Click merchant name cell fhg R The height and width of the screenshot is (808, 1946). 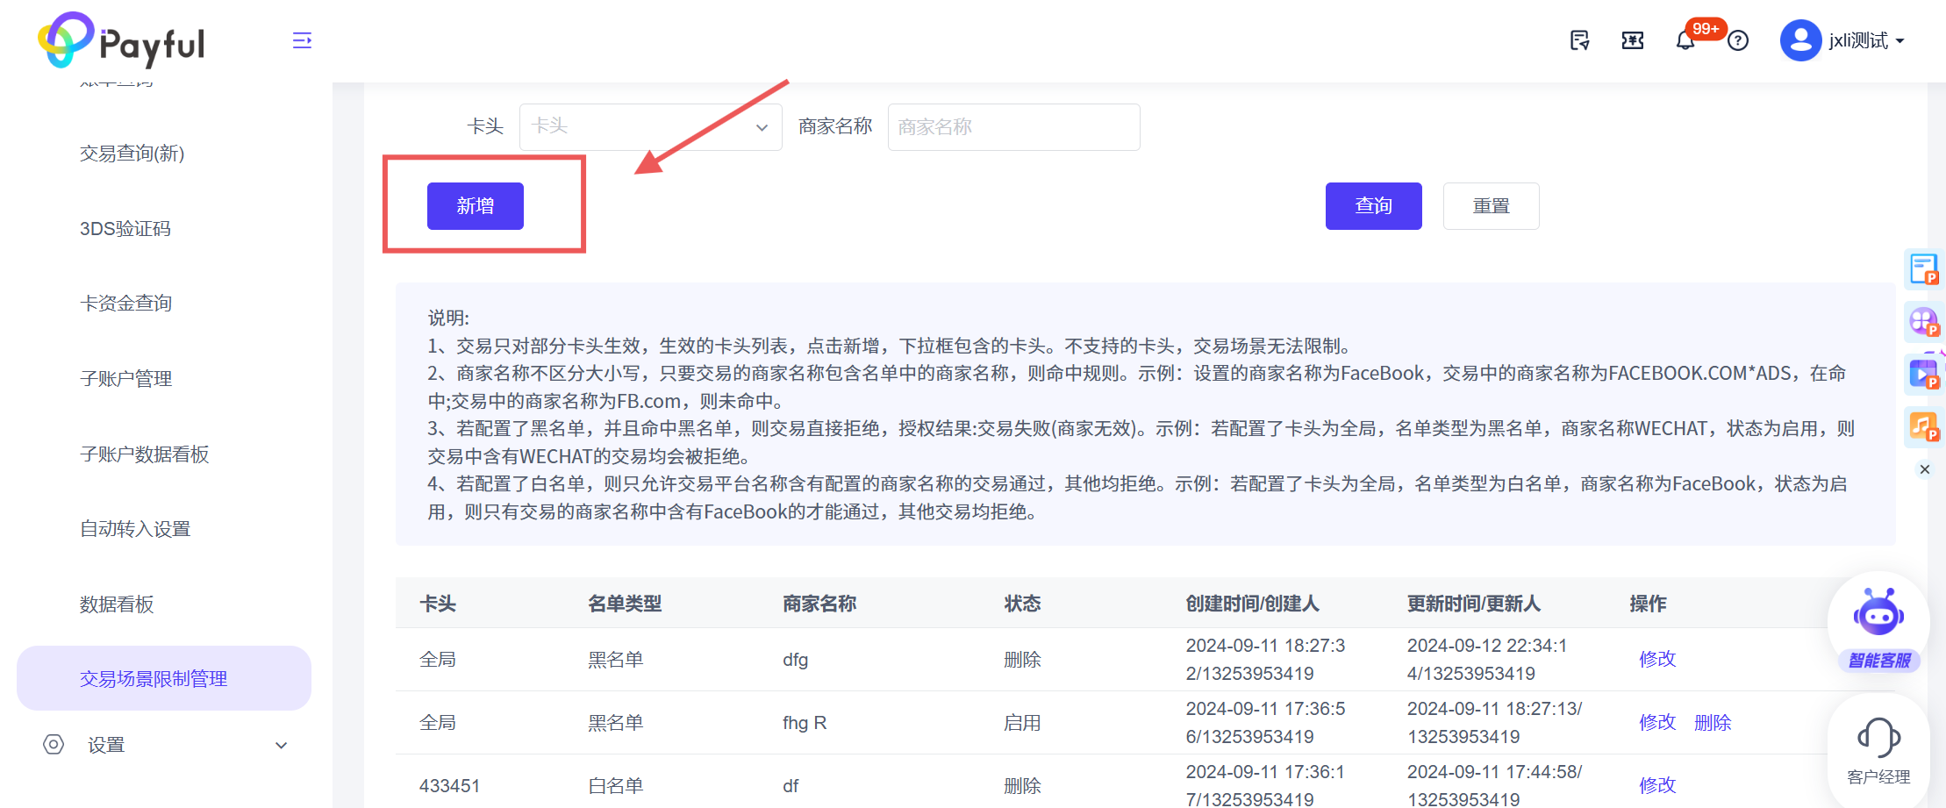coord(805,723)
